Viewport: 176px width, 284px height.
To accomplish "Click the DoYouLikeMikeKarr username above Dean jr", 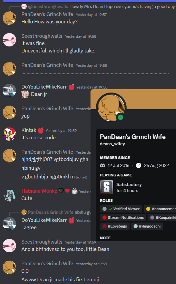I will pos(44,87).
